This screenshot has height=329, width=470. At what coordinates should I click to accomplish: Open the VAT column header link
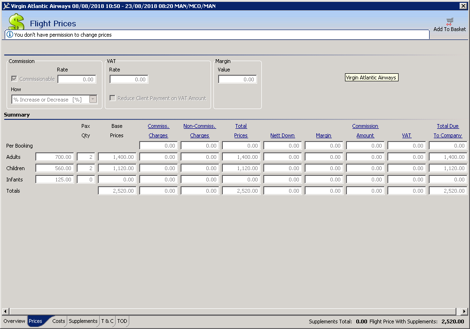coord(406,135)
